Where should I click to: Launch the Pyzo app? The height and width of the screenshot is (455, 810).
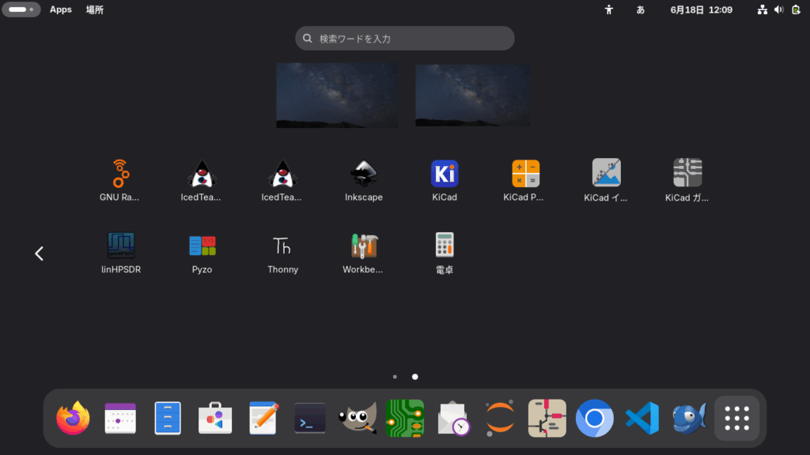[x=202, y=252]
